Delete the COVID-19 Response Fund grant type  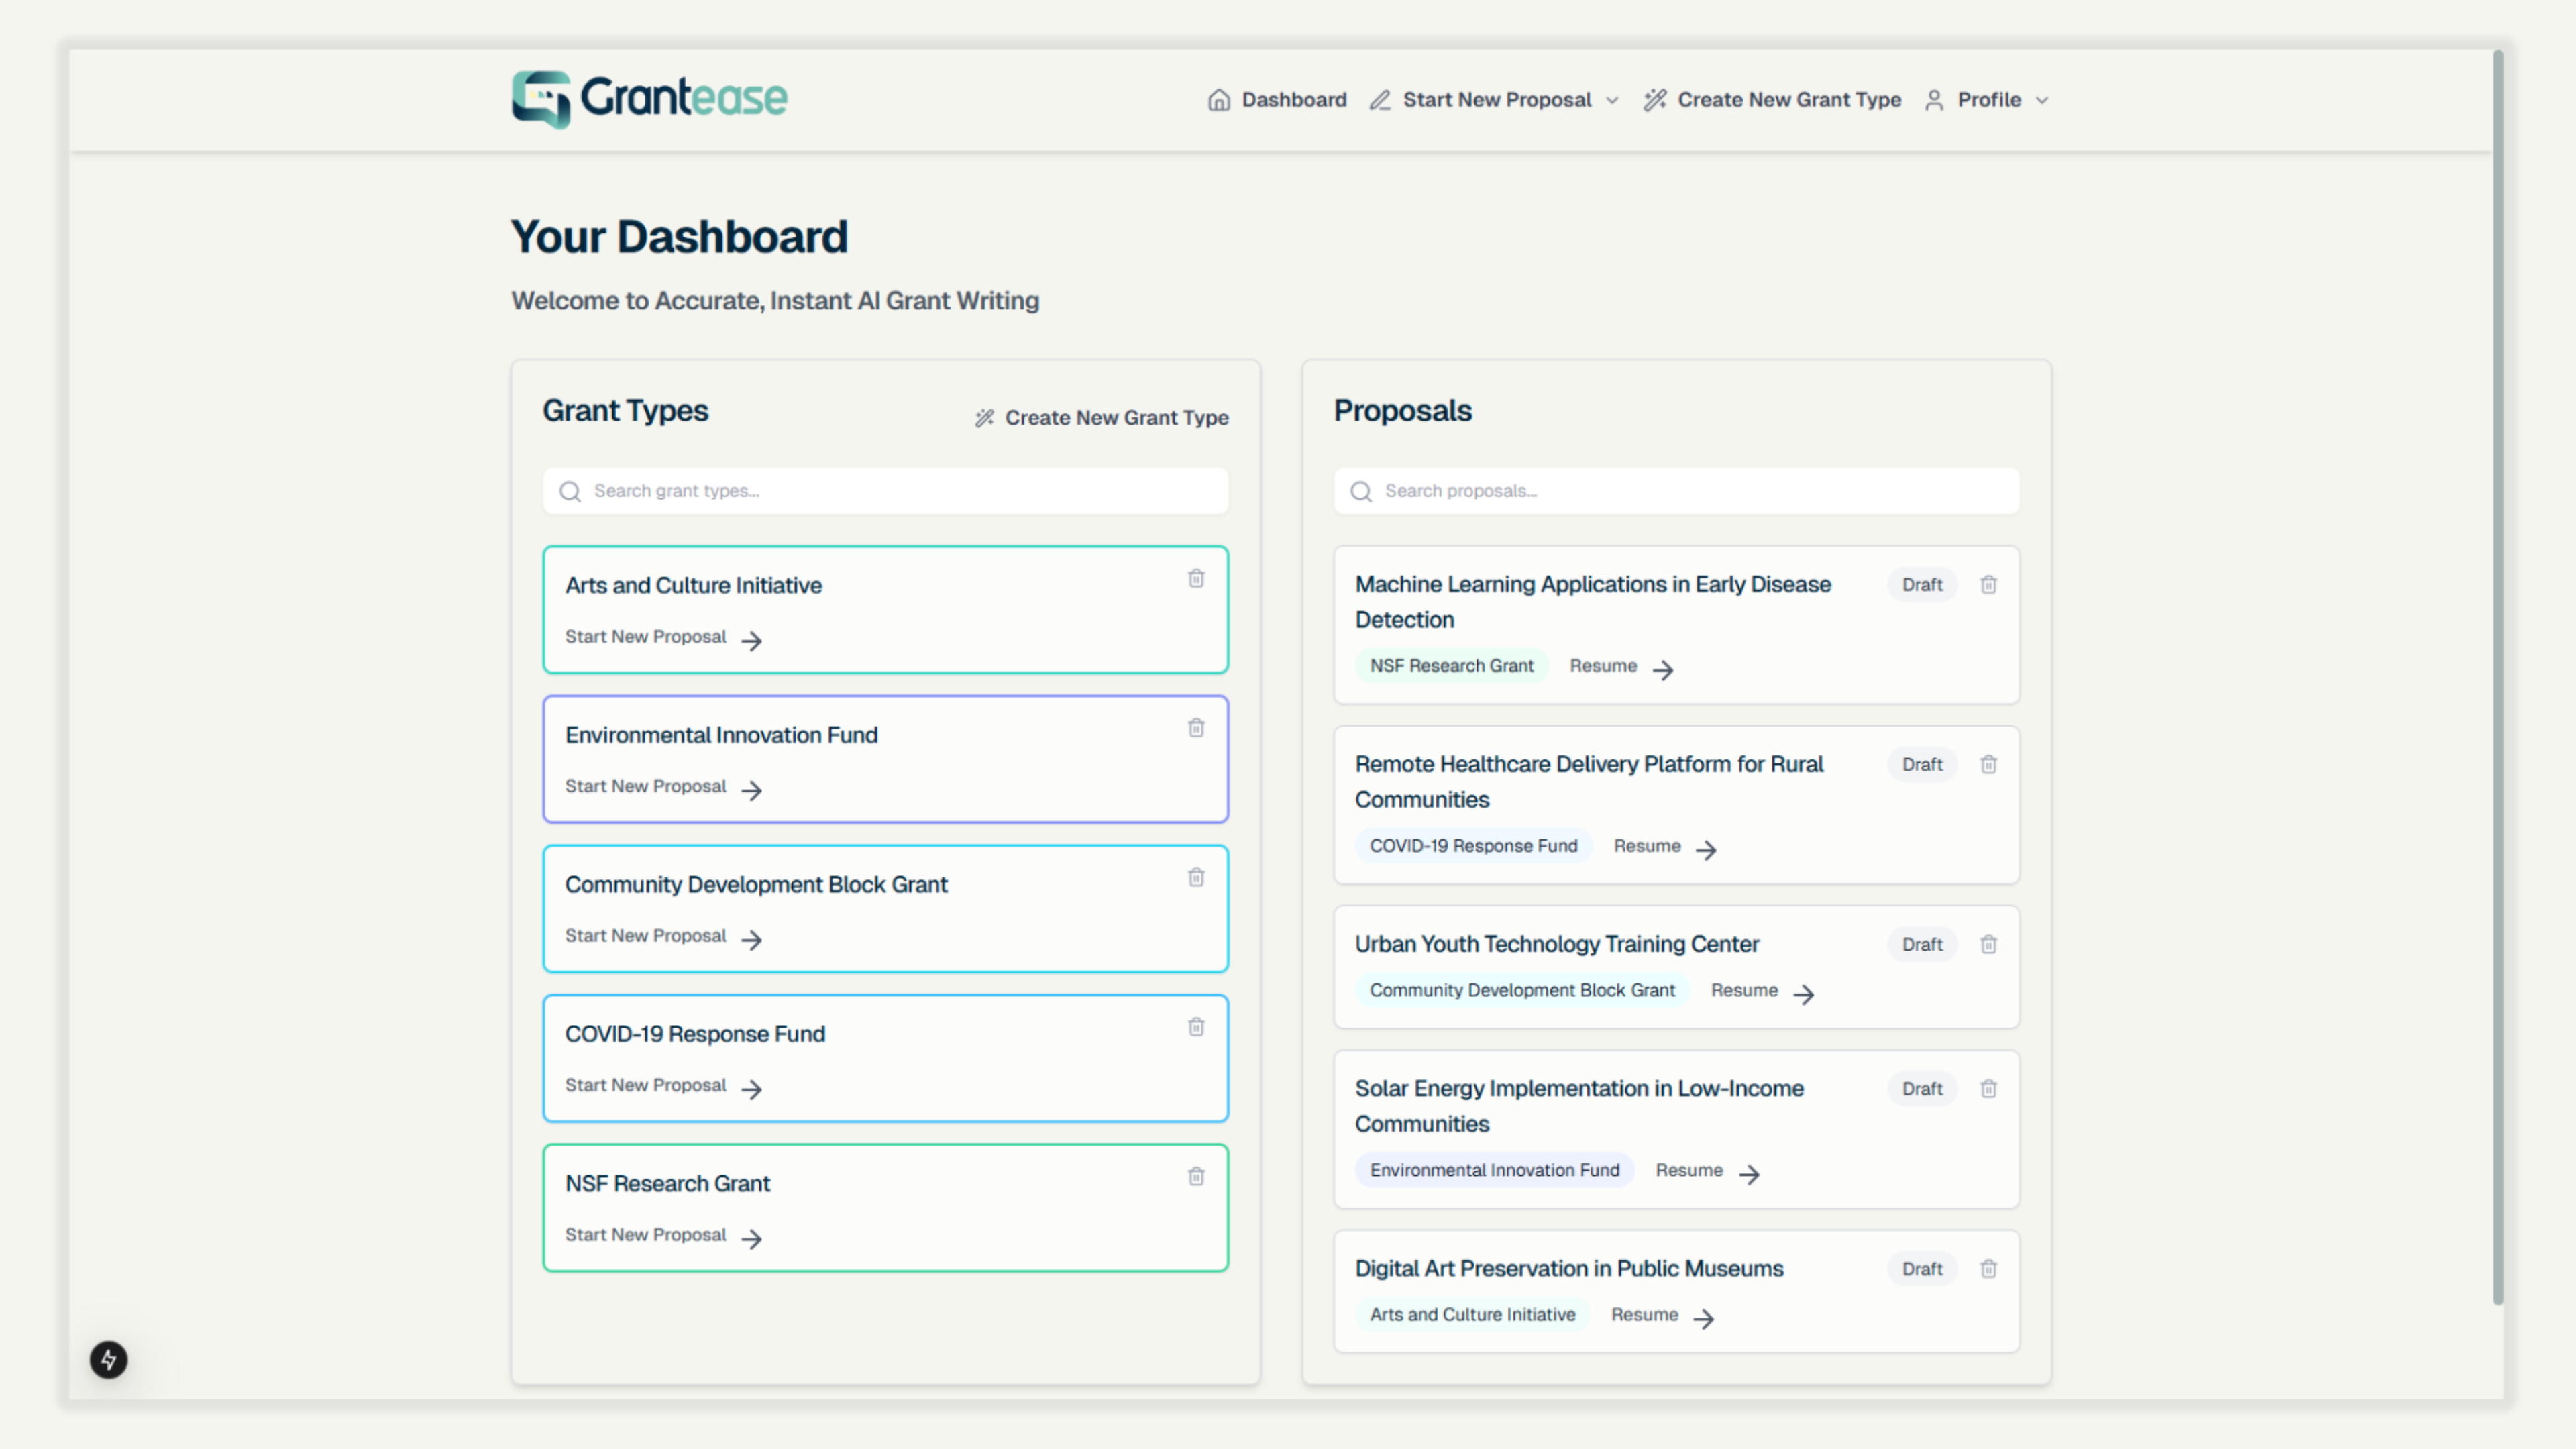(1196, 1027)
